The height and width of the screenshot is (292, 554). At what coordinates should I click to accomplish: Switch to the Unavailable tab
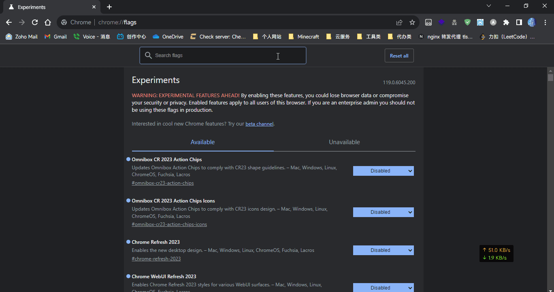tap(344, 142)
